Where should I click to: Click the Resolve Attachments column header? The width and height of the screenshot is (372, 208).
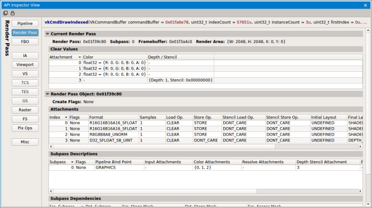pyautogui.click(x=268, y=162)
